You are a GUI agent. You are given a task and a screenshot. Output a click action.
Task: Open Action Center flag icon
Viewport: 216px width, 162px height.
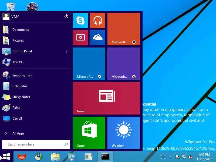click(x=178, y=157)
